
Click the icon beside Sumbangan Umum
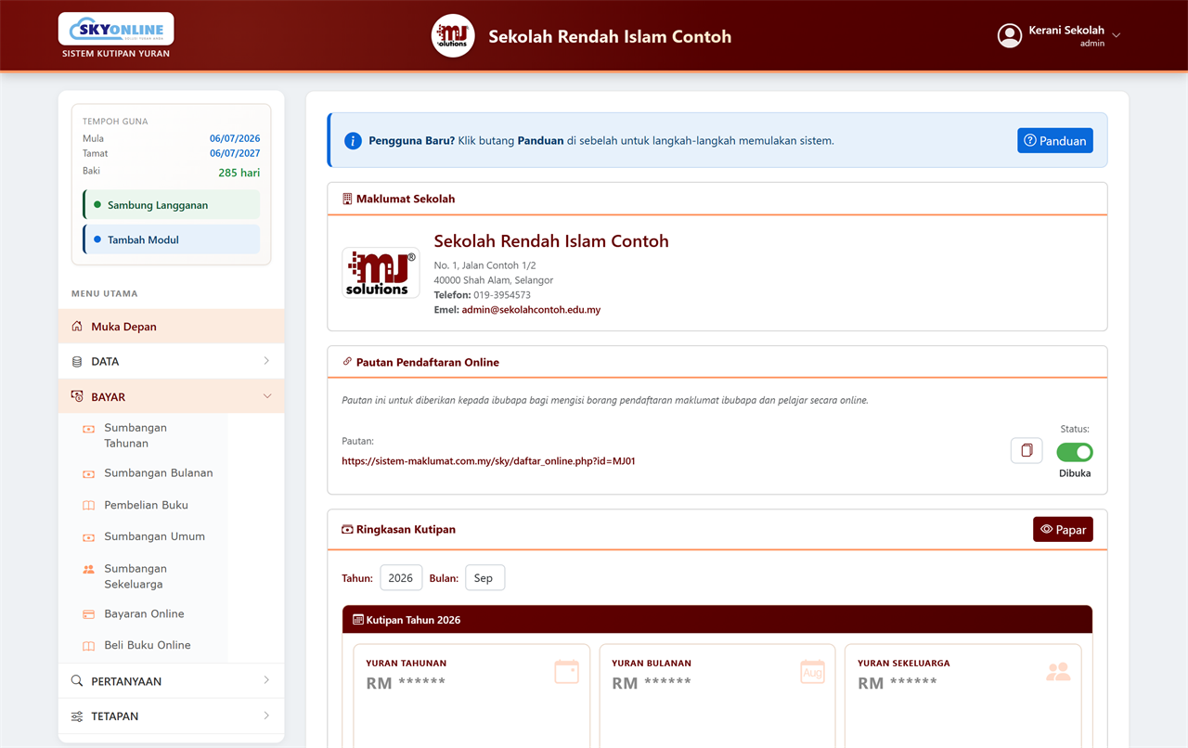pos(89,537)
